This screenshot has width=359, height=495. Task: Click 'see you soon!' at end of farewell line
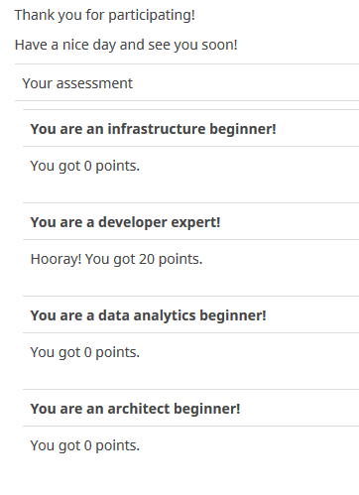pyautogui.click(x=192, y=45)
